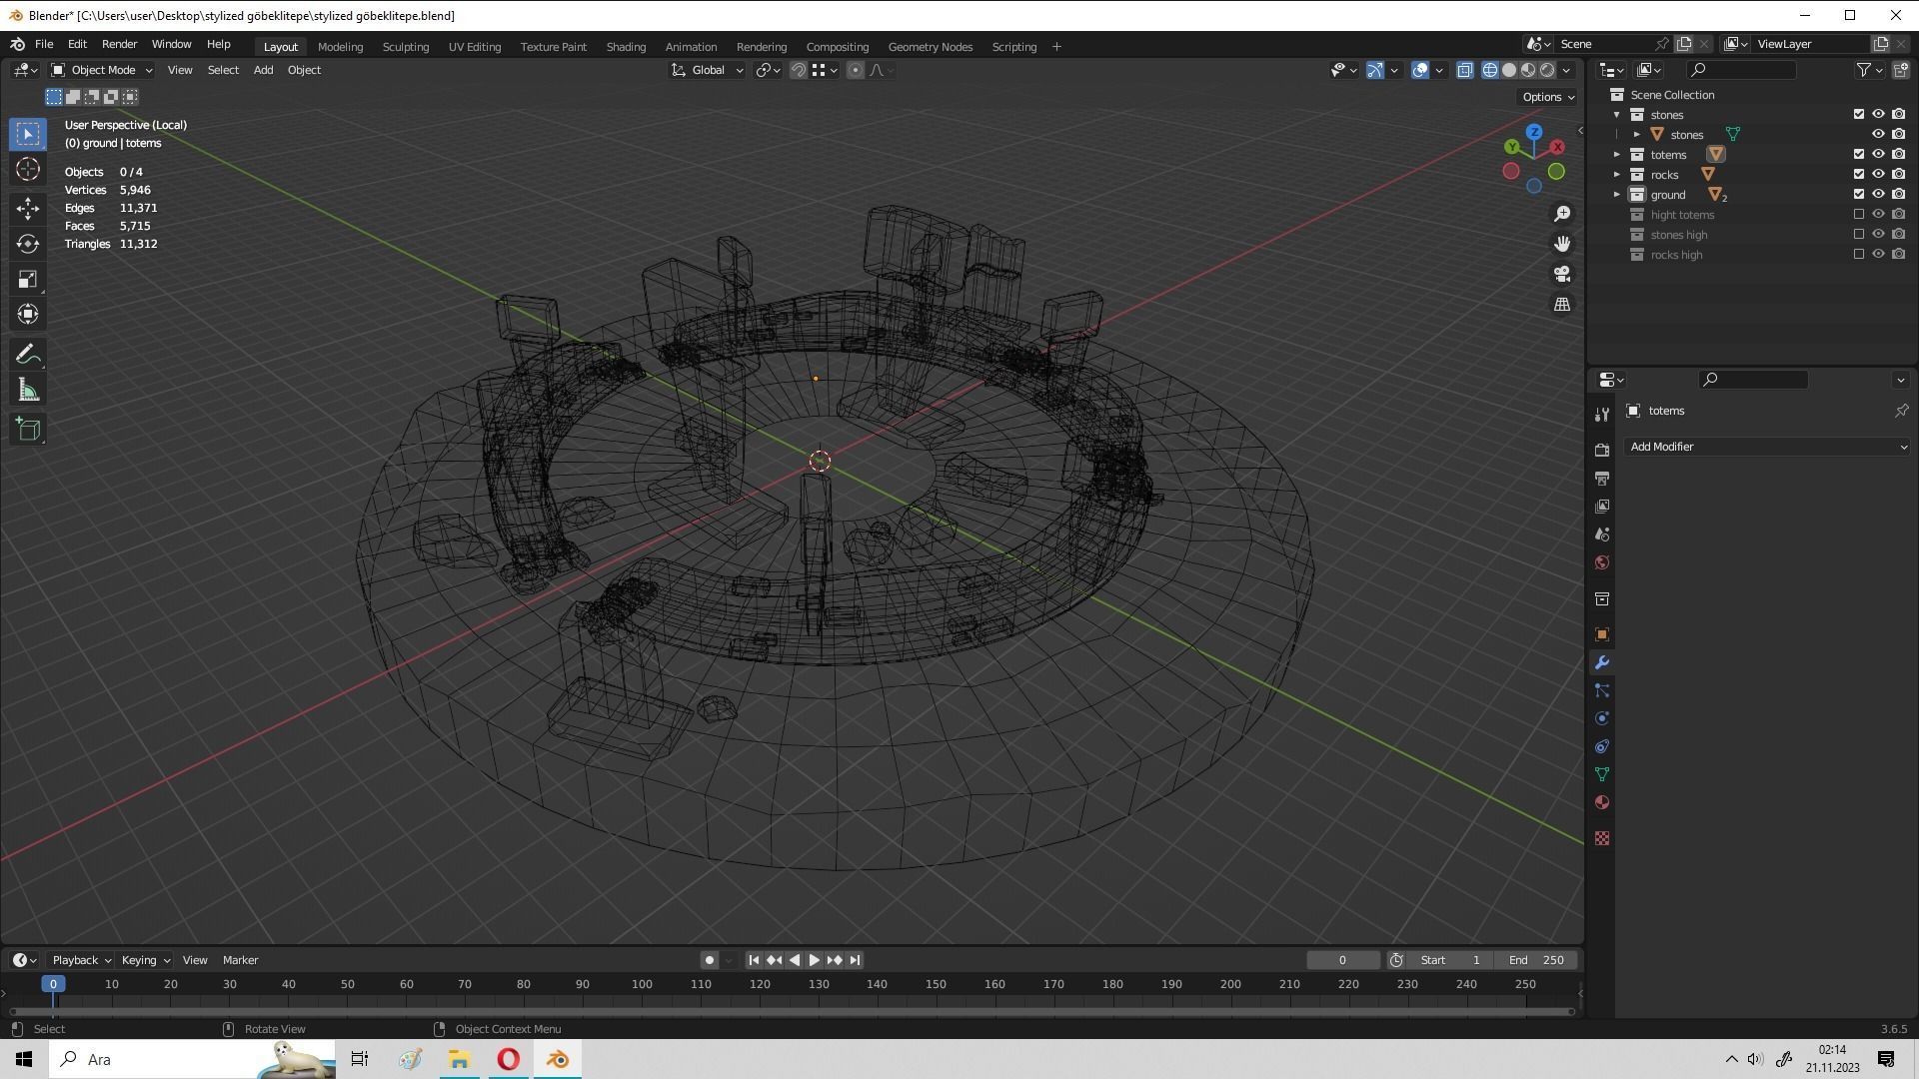
Task: Click the timeline current frame marker 0
Action: (x=53, y=984)
